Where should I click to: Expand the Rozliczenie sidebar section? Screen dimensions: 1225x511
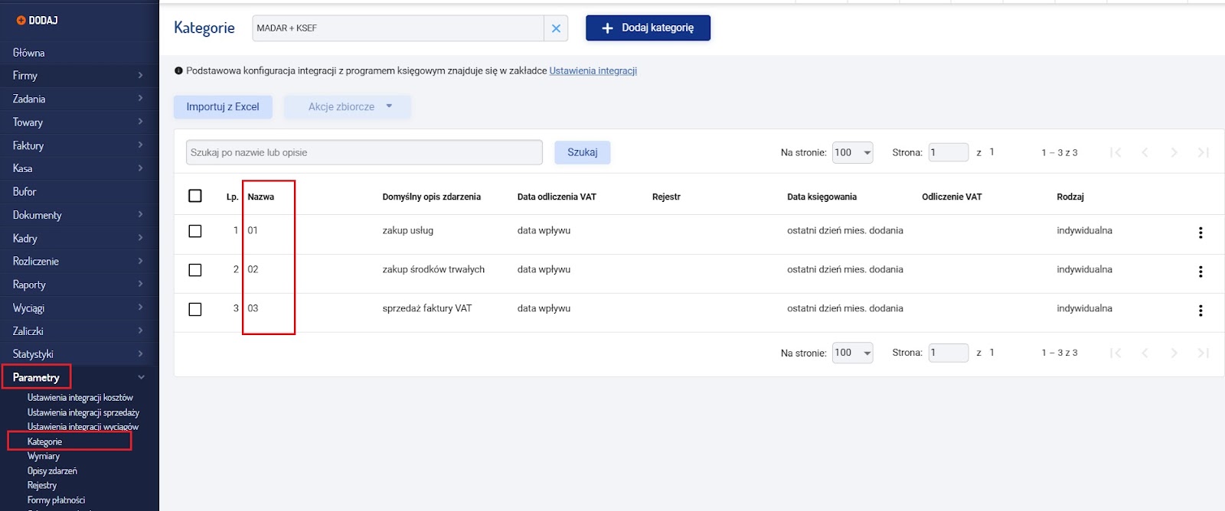click(80, 261)
